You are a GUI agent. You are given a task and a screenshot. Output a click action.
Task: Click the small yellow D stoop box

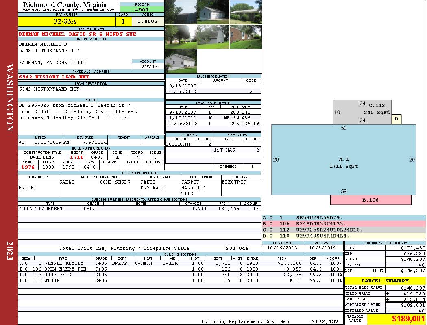pos(396,119)
